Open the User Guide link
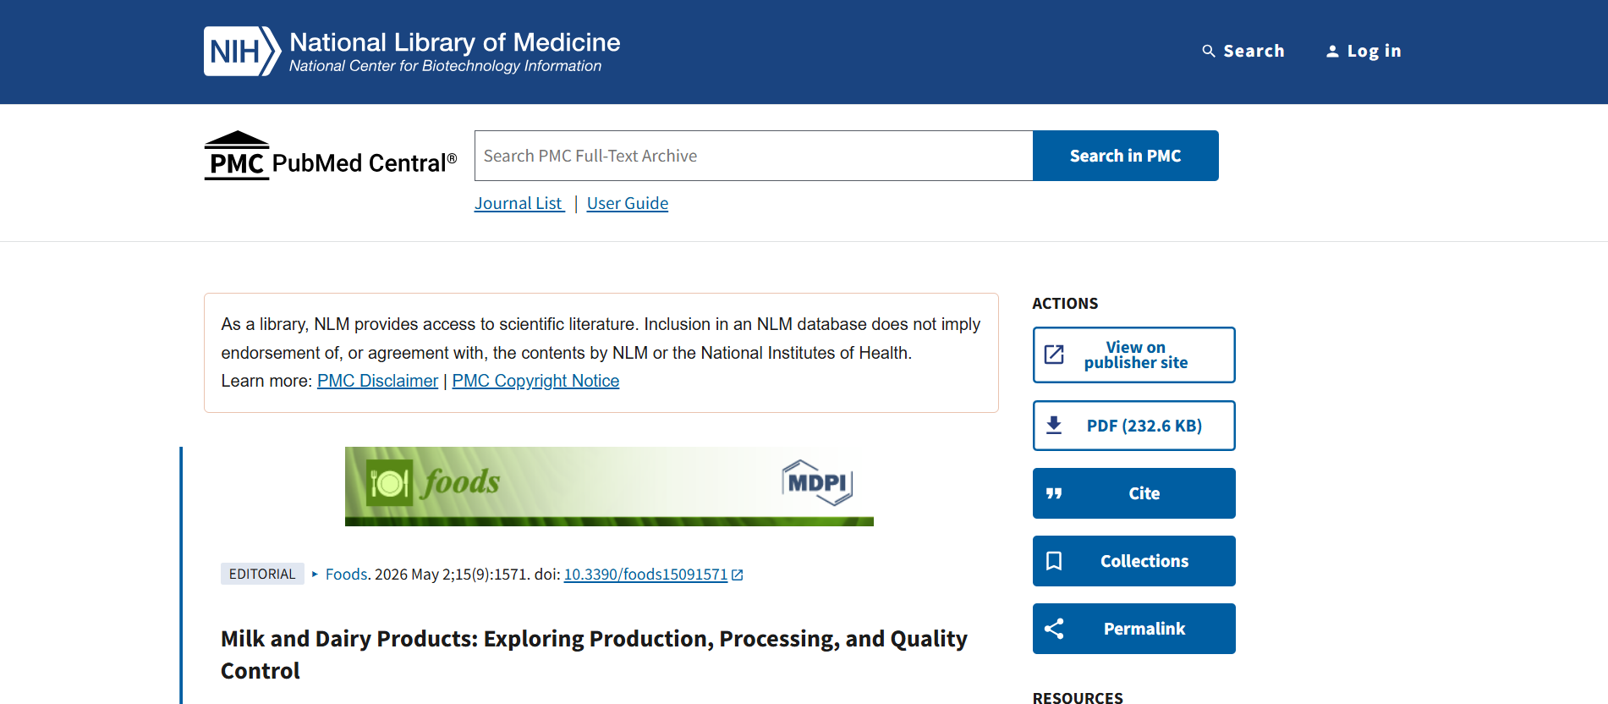Viewport: 1608px width, 704px height. coord(628,203)
